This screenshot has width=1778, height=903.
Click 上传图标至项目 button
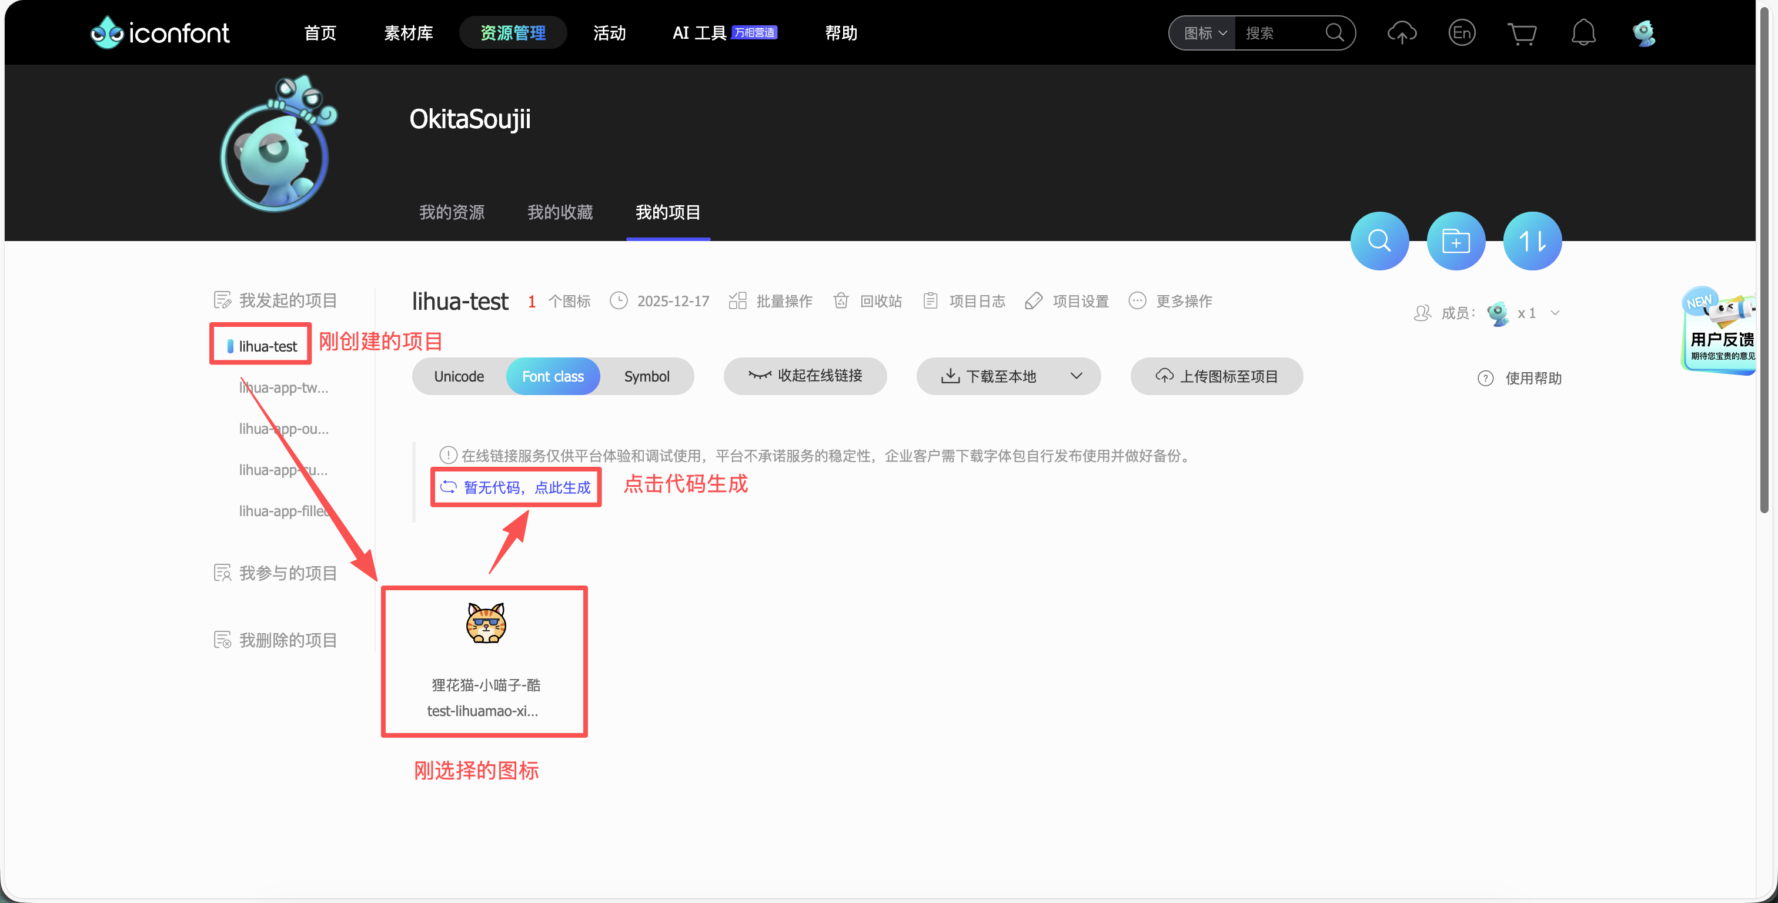pos(1216,376)
